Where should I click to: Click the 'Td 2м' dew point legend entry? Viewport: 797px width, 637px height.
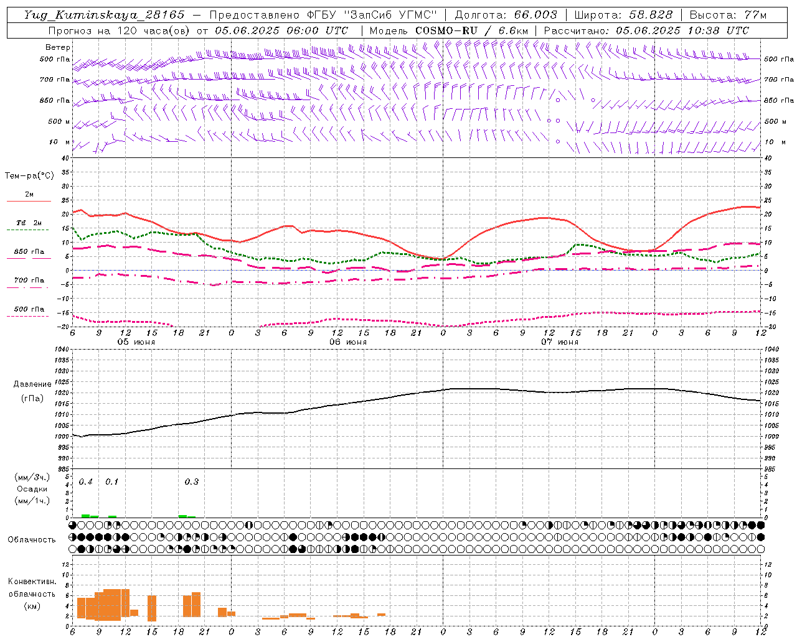[x=29, y=223]
